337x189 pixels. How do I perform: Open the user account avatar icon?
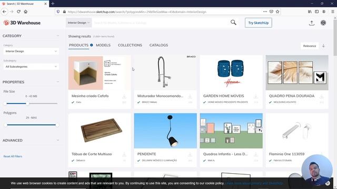tap(323, 23)
